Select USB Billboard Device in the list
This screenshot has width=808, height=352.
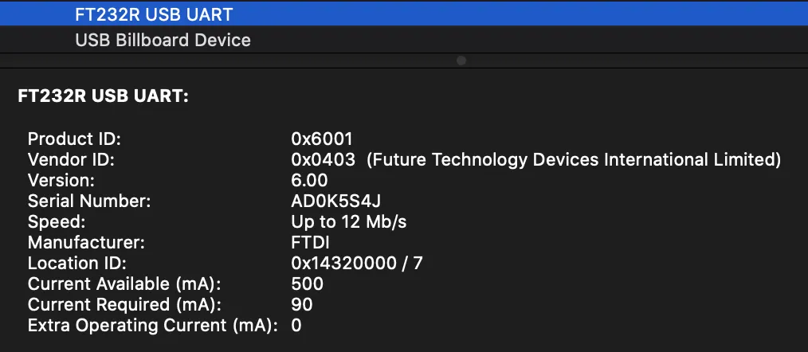163,40
